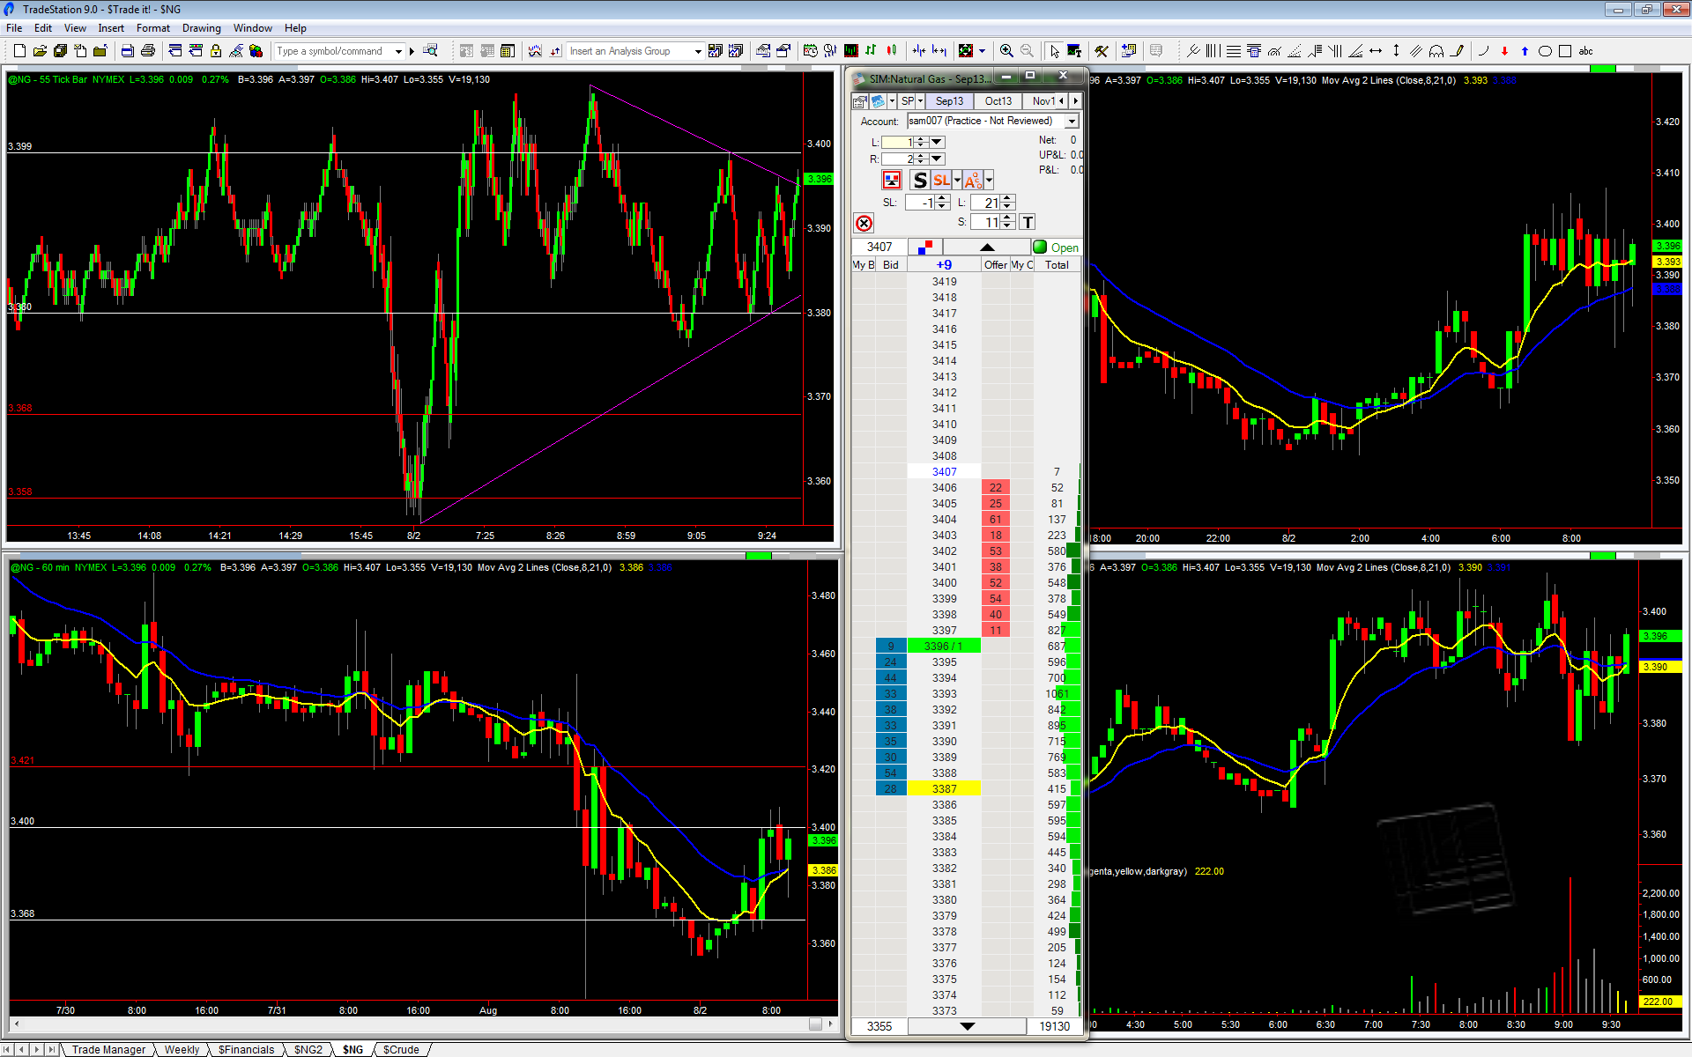The height and width of the screenshot is (1057, 1692).
Task: Open the File menu
Action: (x=14, y=28)
